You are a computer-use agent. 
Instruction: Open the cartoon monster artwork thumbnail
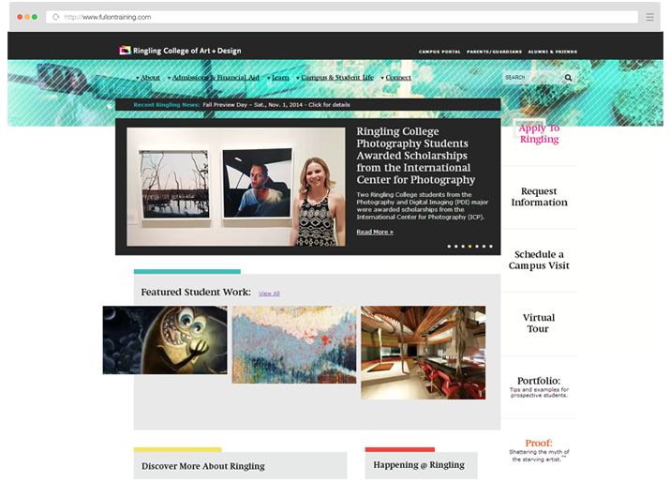click(x=165, y=340)
